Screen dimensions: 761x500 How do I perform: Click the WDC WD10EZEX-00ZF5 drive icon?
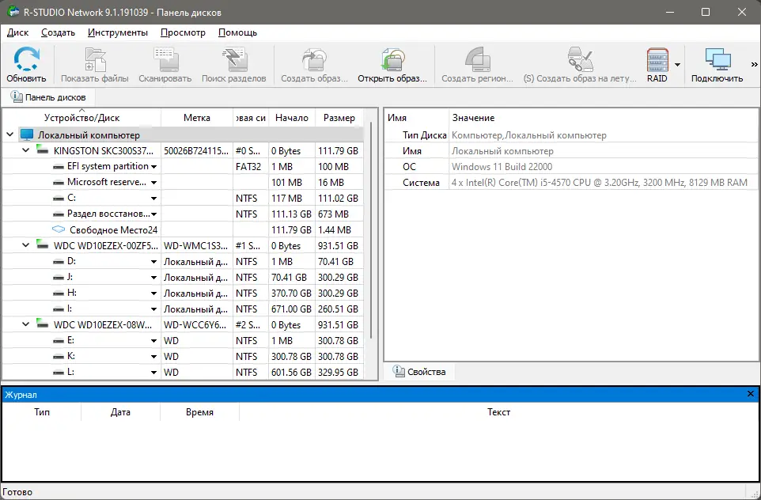(43, 245)
